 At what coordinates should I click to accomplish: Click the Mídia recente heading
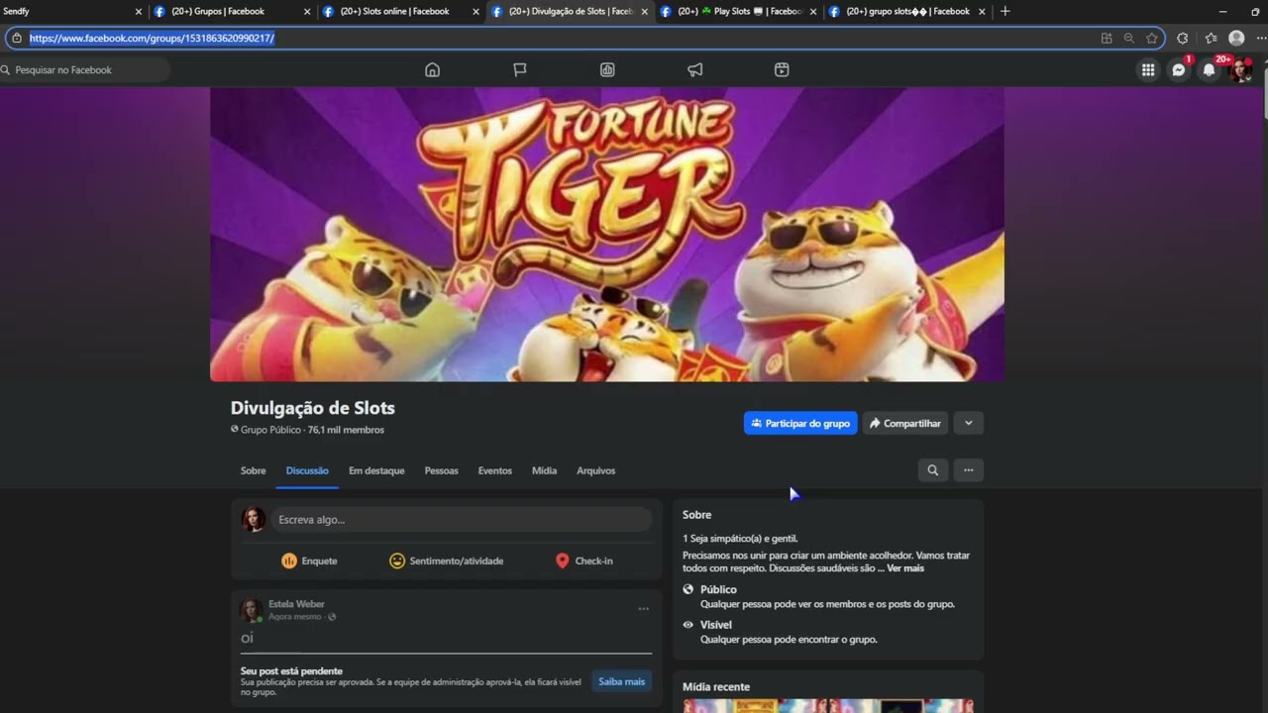(716, 687)
